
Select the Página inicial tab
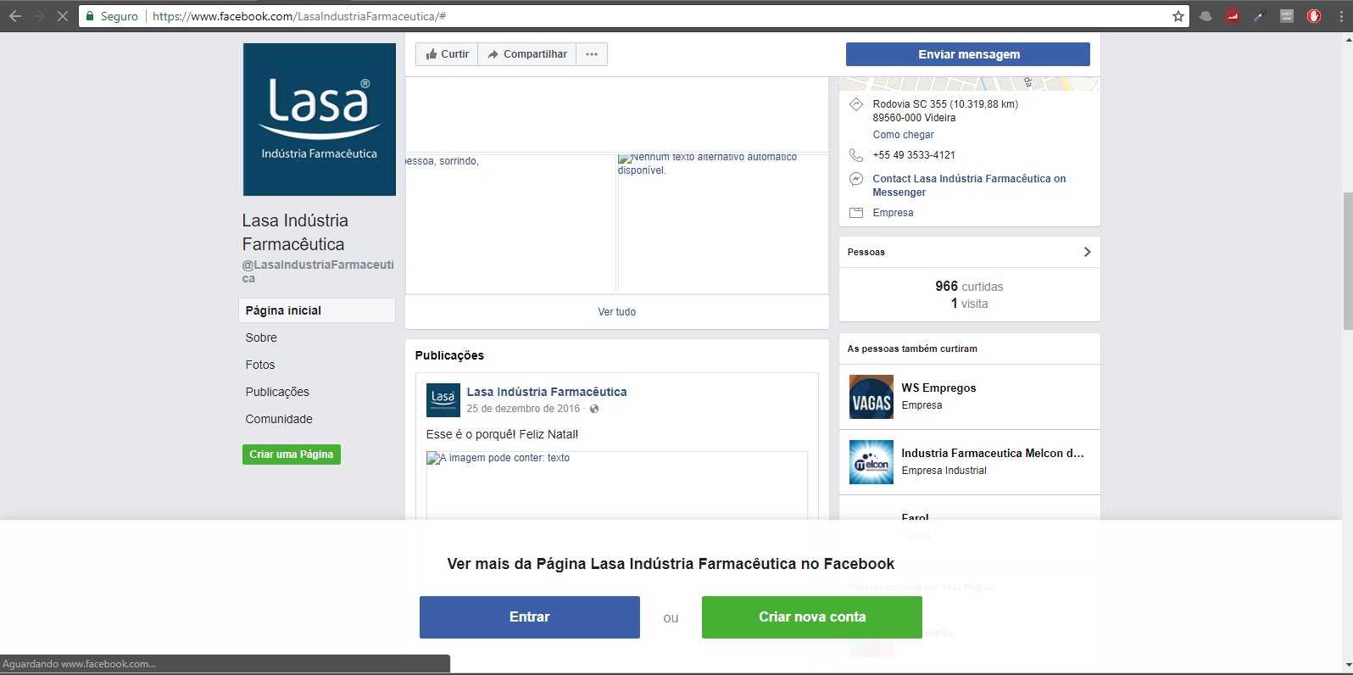tap(317, 310)
